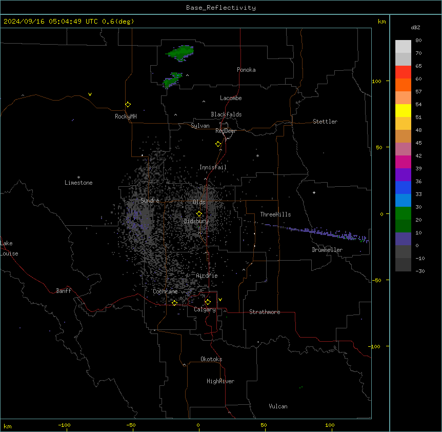
Task: Click the -30 value in dBZ legend
Action: (x=420, y=271)
